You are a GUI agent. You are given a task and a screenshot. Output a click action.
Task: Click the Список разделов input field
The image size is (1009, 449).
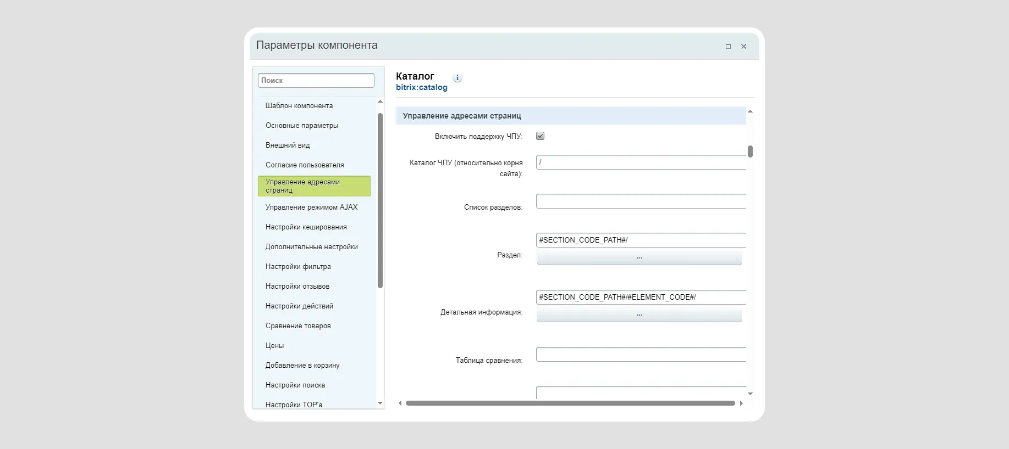pos(641,201)
